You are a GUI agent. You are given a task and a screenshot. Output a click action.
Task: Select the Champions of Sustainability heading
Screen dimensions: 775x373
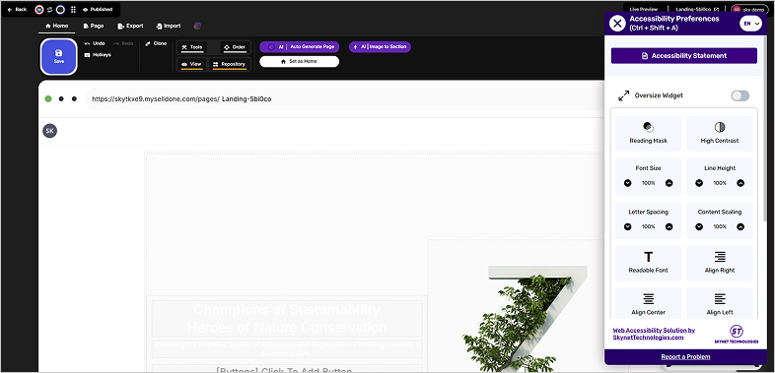pyautogui.click(x=287, y=310)
